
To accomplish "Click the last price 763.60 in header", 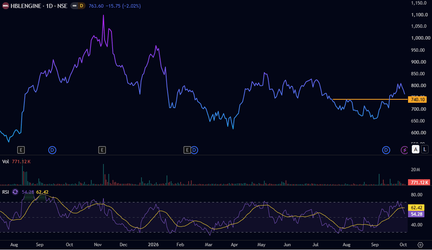I will point(96,6).
